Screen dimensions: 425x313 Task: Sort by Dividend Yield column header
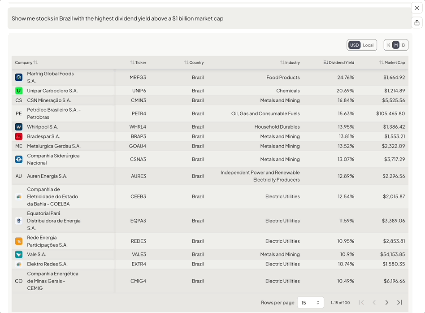click(x=339, y=62)
